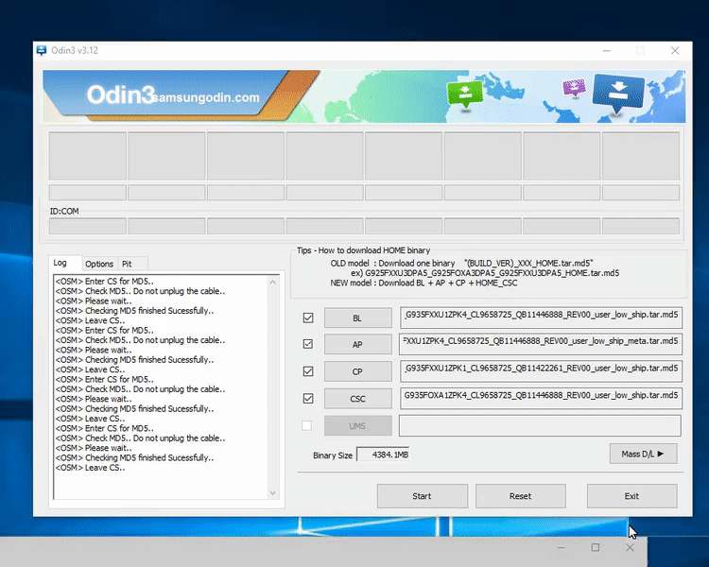Click the samsungodin.com banner text
Image resolution: width=709 pixels, height=567 pixels.
click(207, 97)
